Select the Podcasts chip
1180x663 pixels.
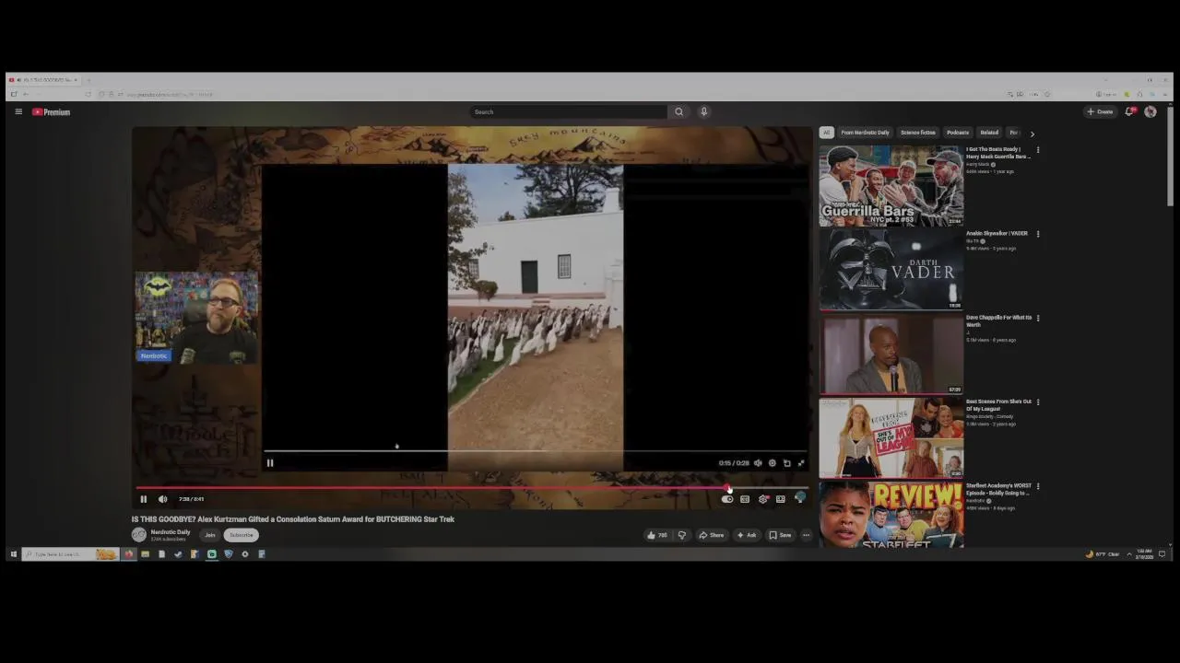point(958,133)
